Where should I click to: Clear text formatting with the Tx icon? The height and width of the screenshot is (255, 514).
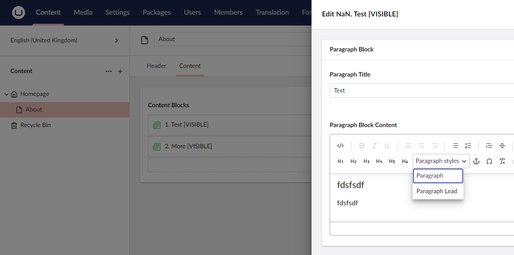pyautogui.click(x=502, y=161)
